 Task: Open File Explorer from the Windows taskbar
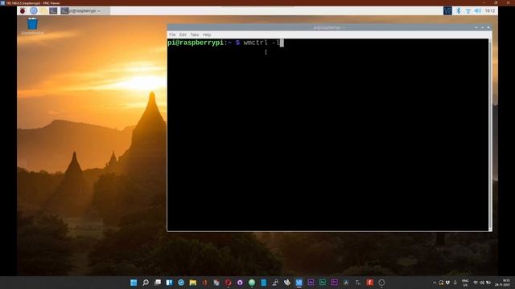click(x=193, y=283)
